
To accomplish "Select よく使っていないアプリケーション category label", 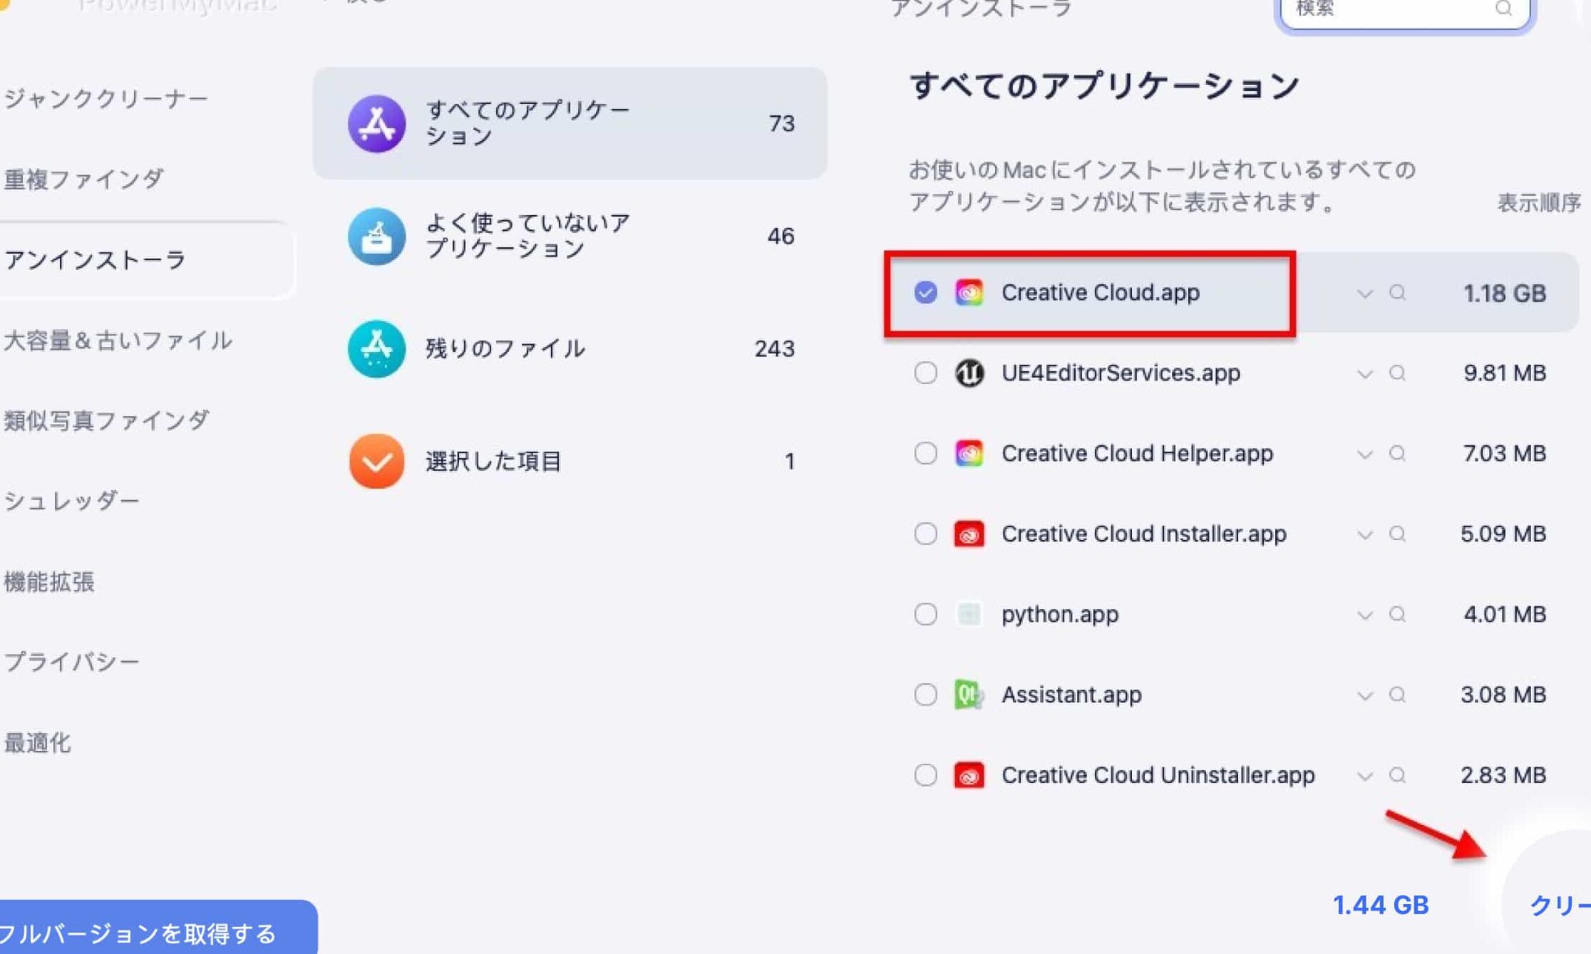I will coord(527,236).
